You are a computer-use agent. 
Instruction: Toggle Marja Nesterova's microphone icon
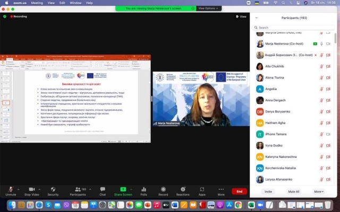(321, 43)
